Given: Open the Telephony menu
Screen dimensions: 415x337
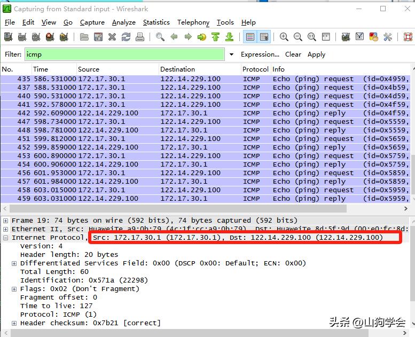Looking at the screenshot, I should click(193, 22).
